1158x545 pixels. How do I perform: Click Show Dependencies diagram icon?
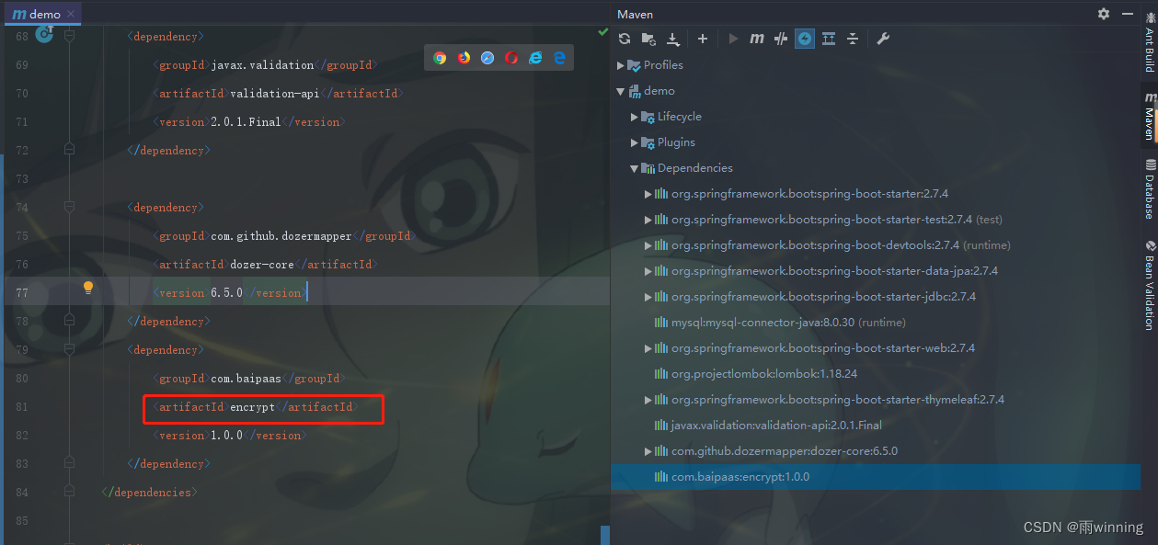[x=829, y=39]
